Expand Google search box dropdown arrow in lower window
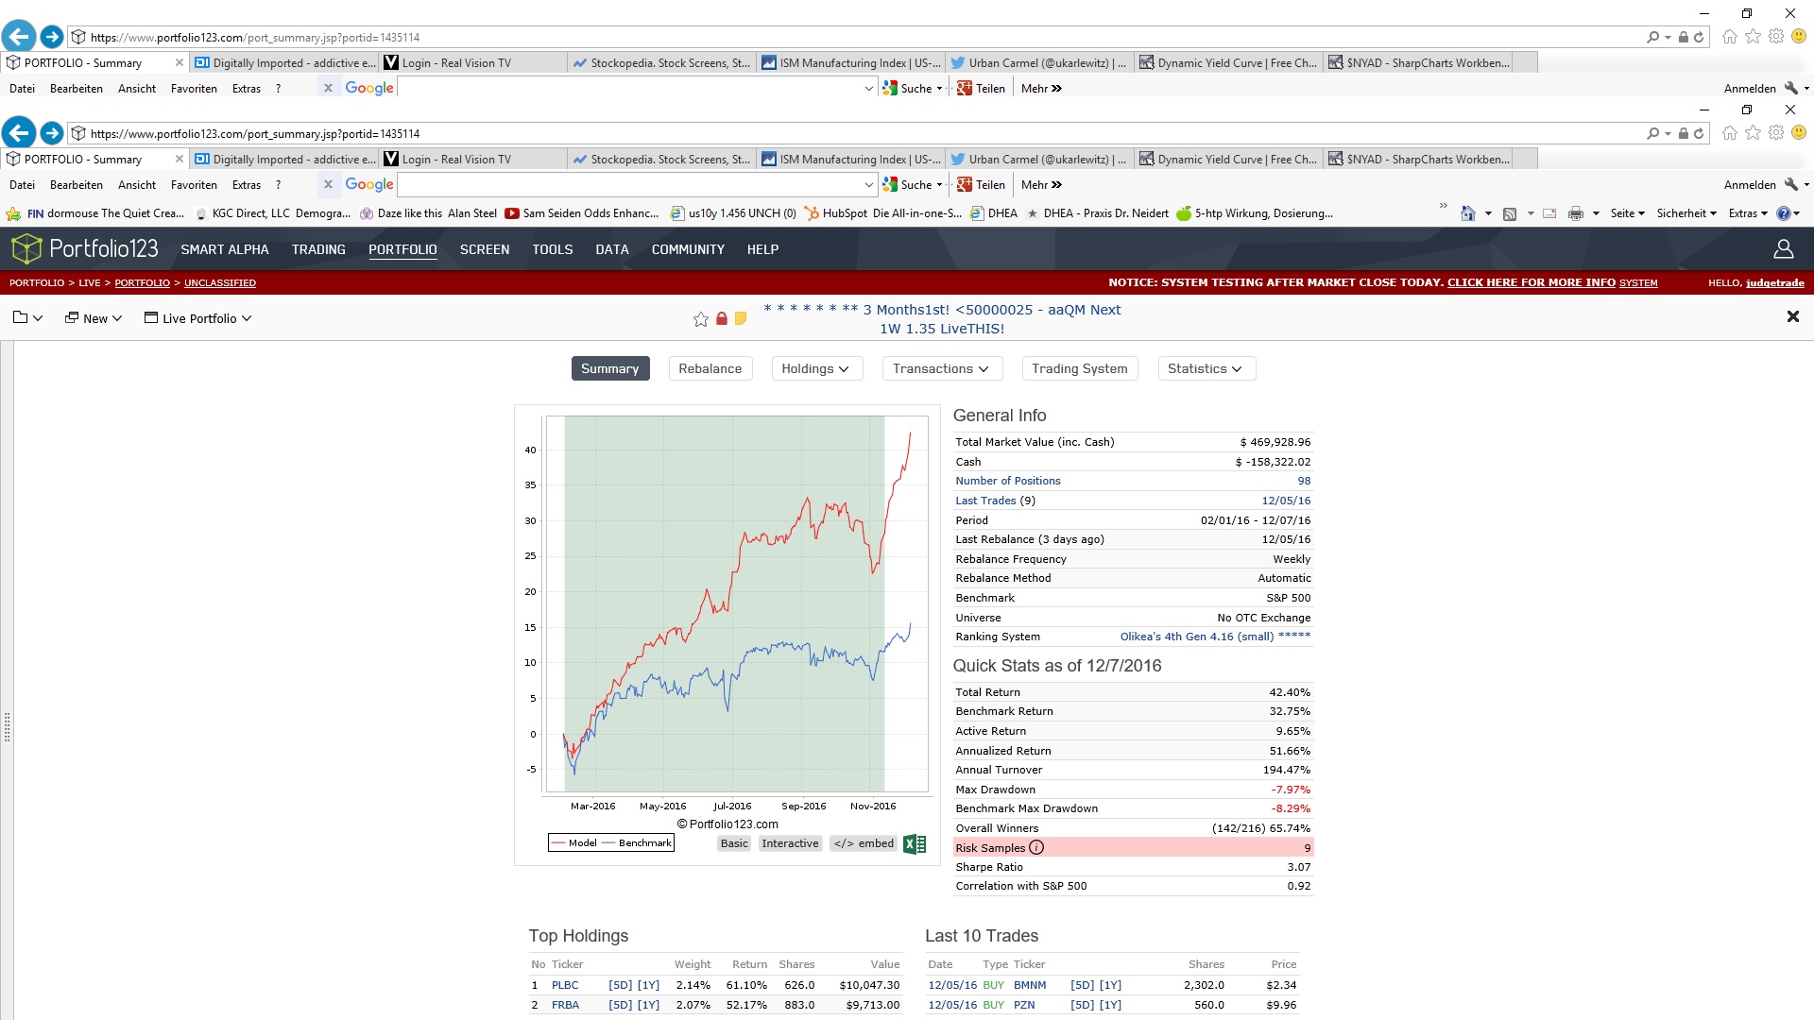Viewport: 1814px width, 1020px height. coord(869,184)
